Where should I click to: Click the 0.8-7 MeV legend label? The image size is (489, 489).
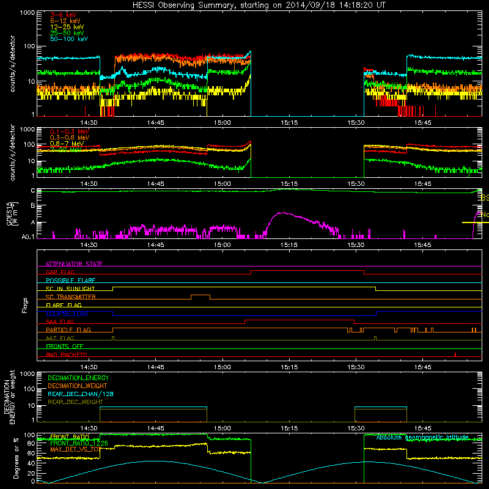67,144
